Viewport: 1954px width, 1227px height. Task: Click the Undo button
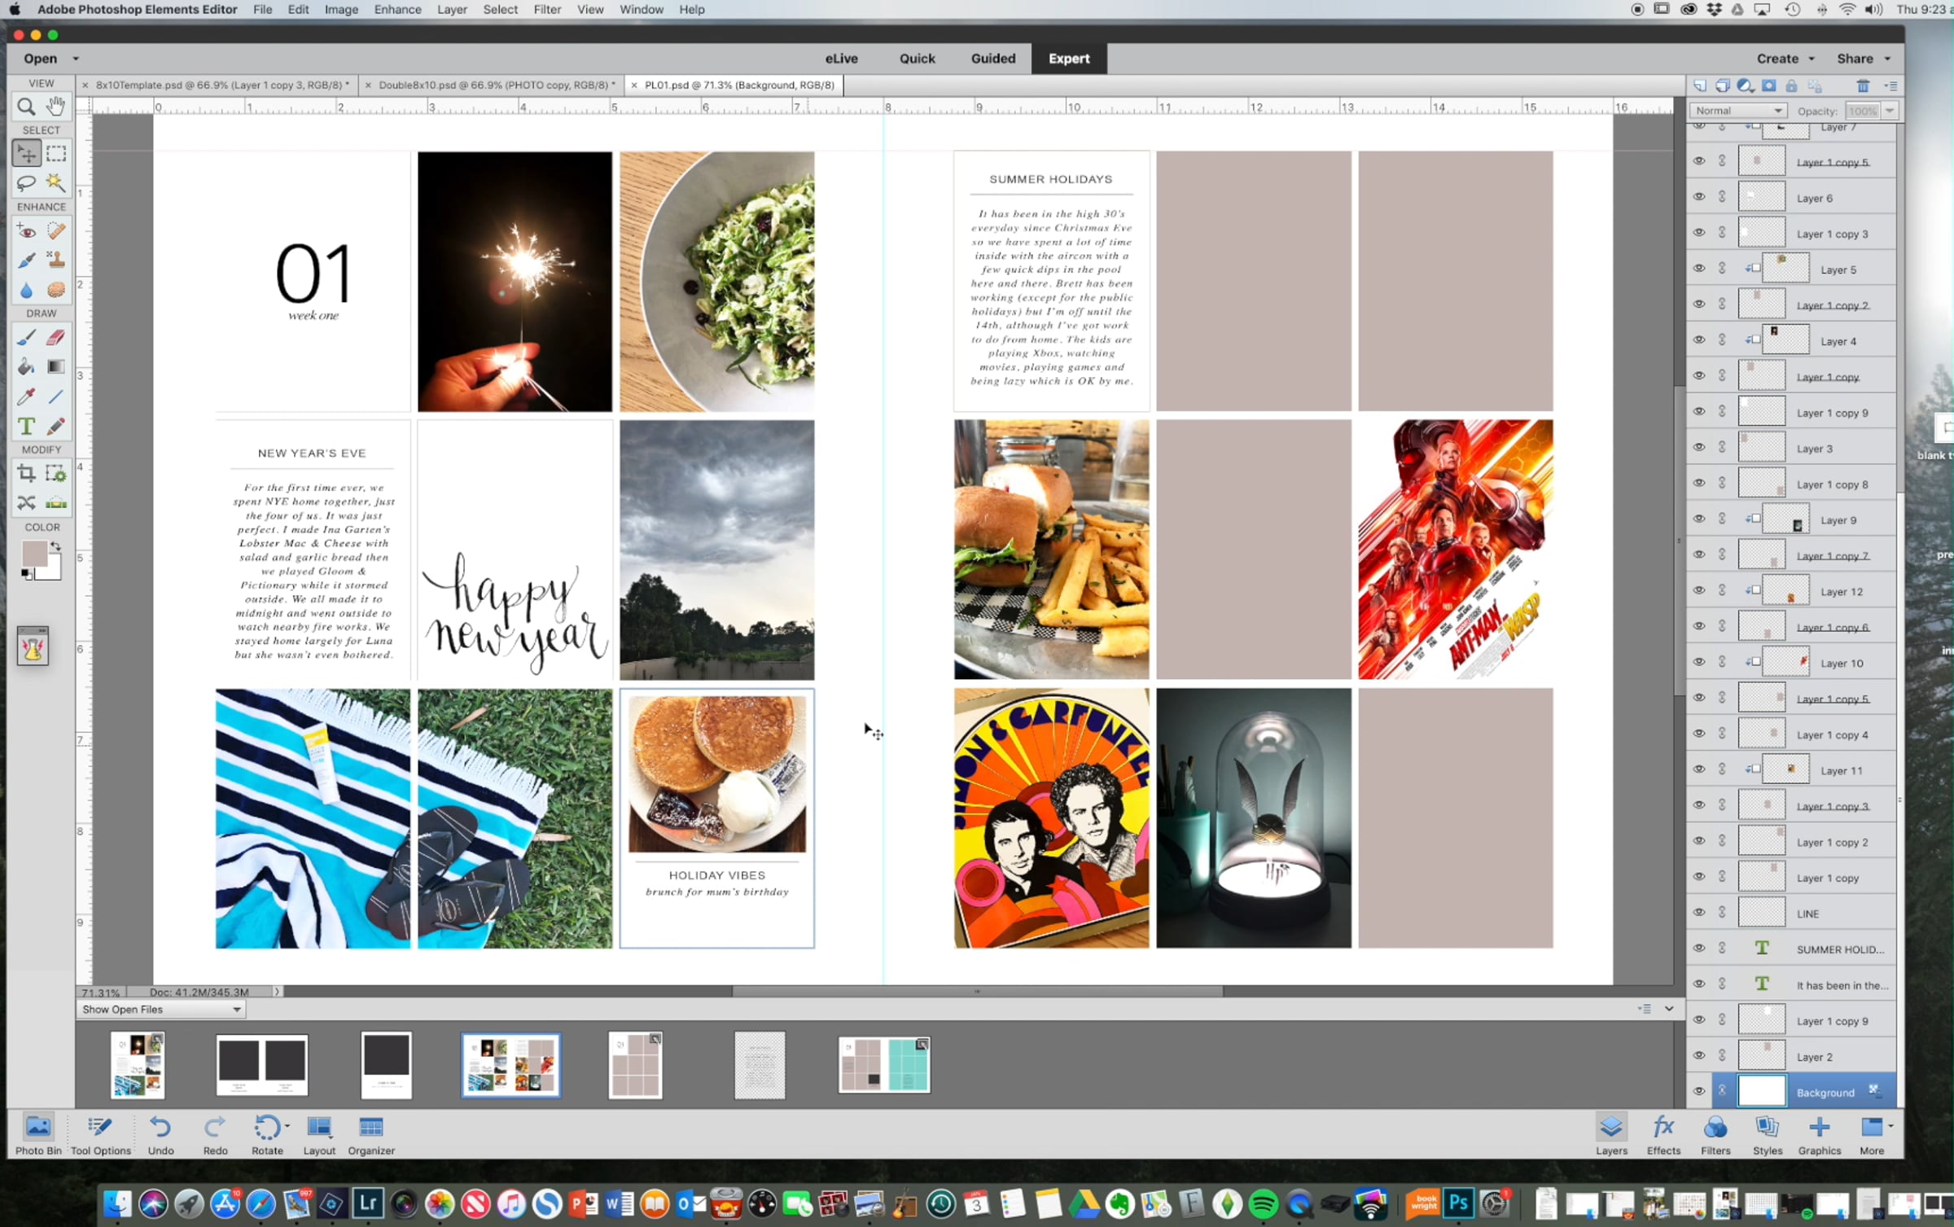point(160,1135)
